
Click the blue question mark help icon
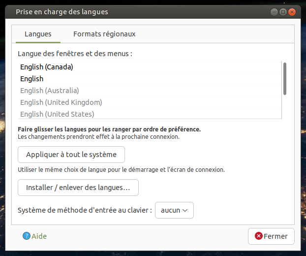pyautogui.click(x=27, y=236)
